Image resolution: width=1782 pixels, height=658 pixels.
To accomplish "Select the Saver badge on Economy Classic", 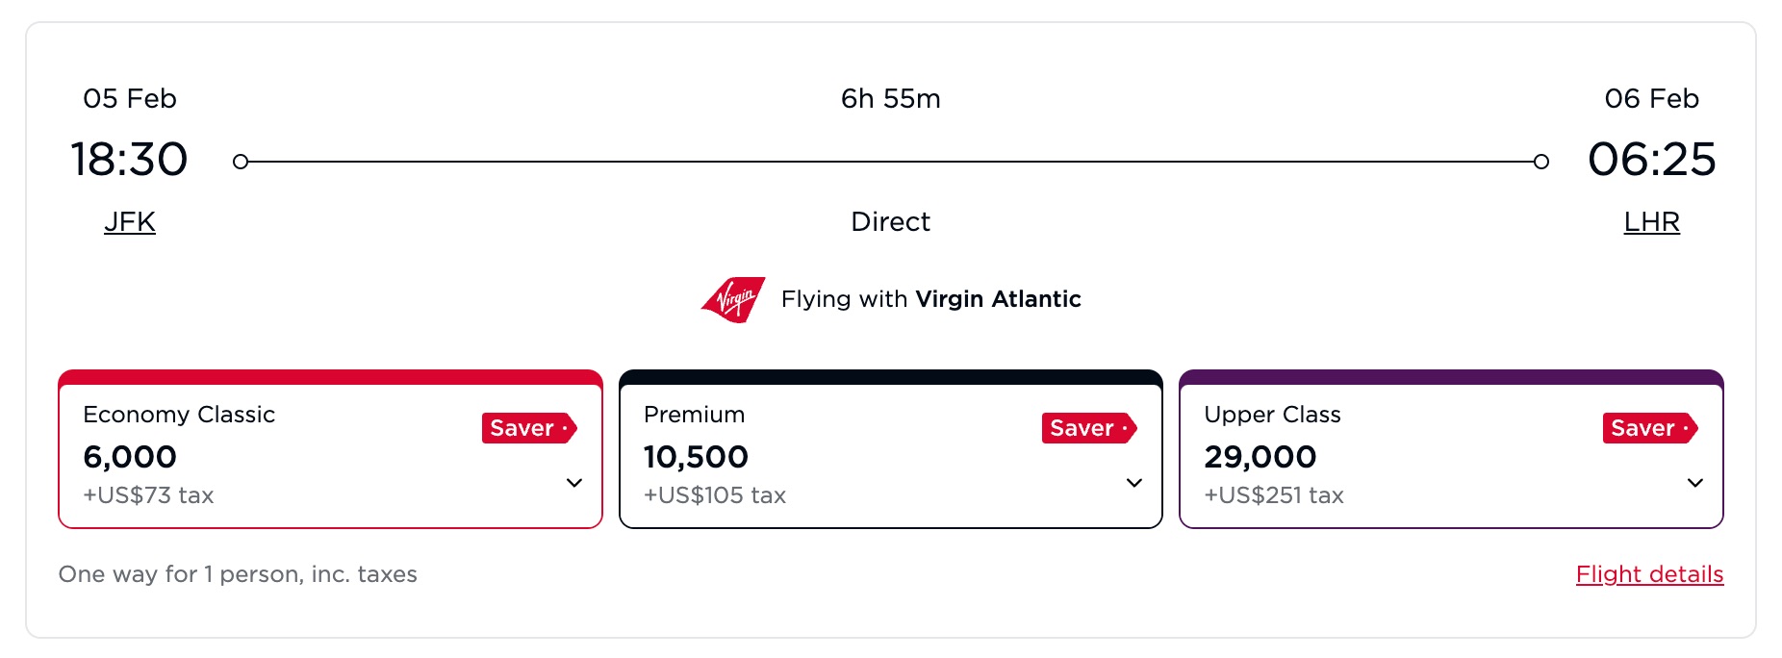I will coord(527,429).
